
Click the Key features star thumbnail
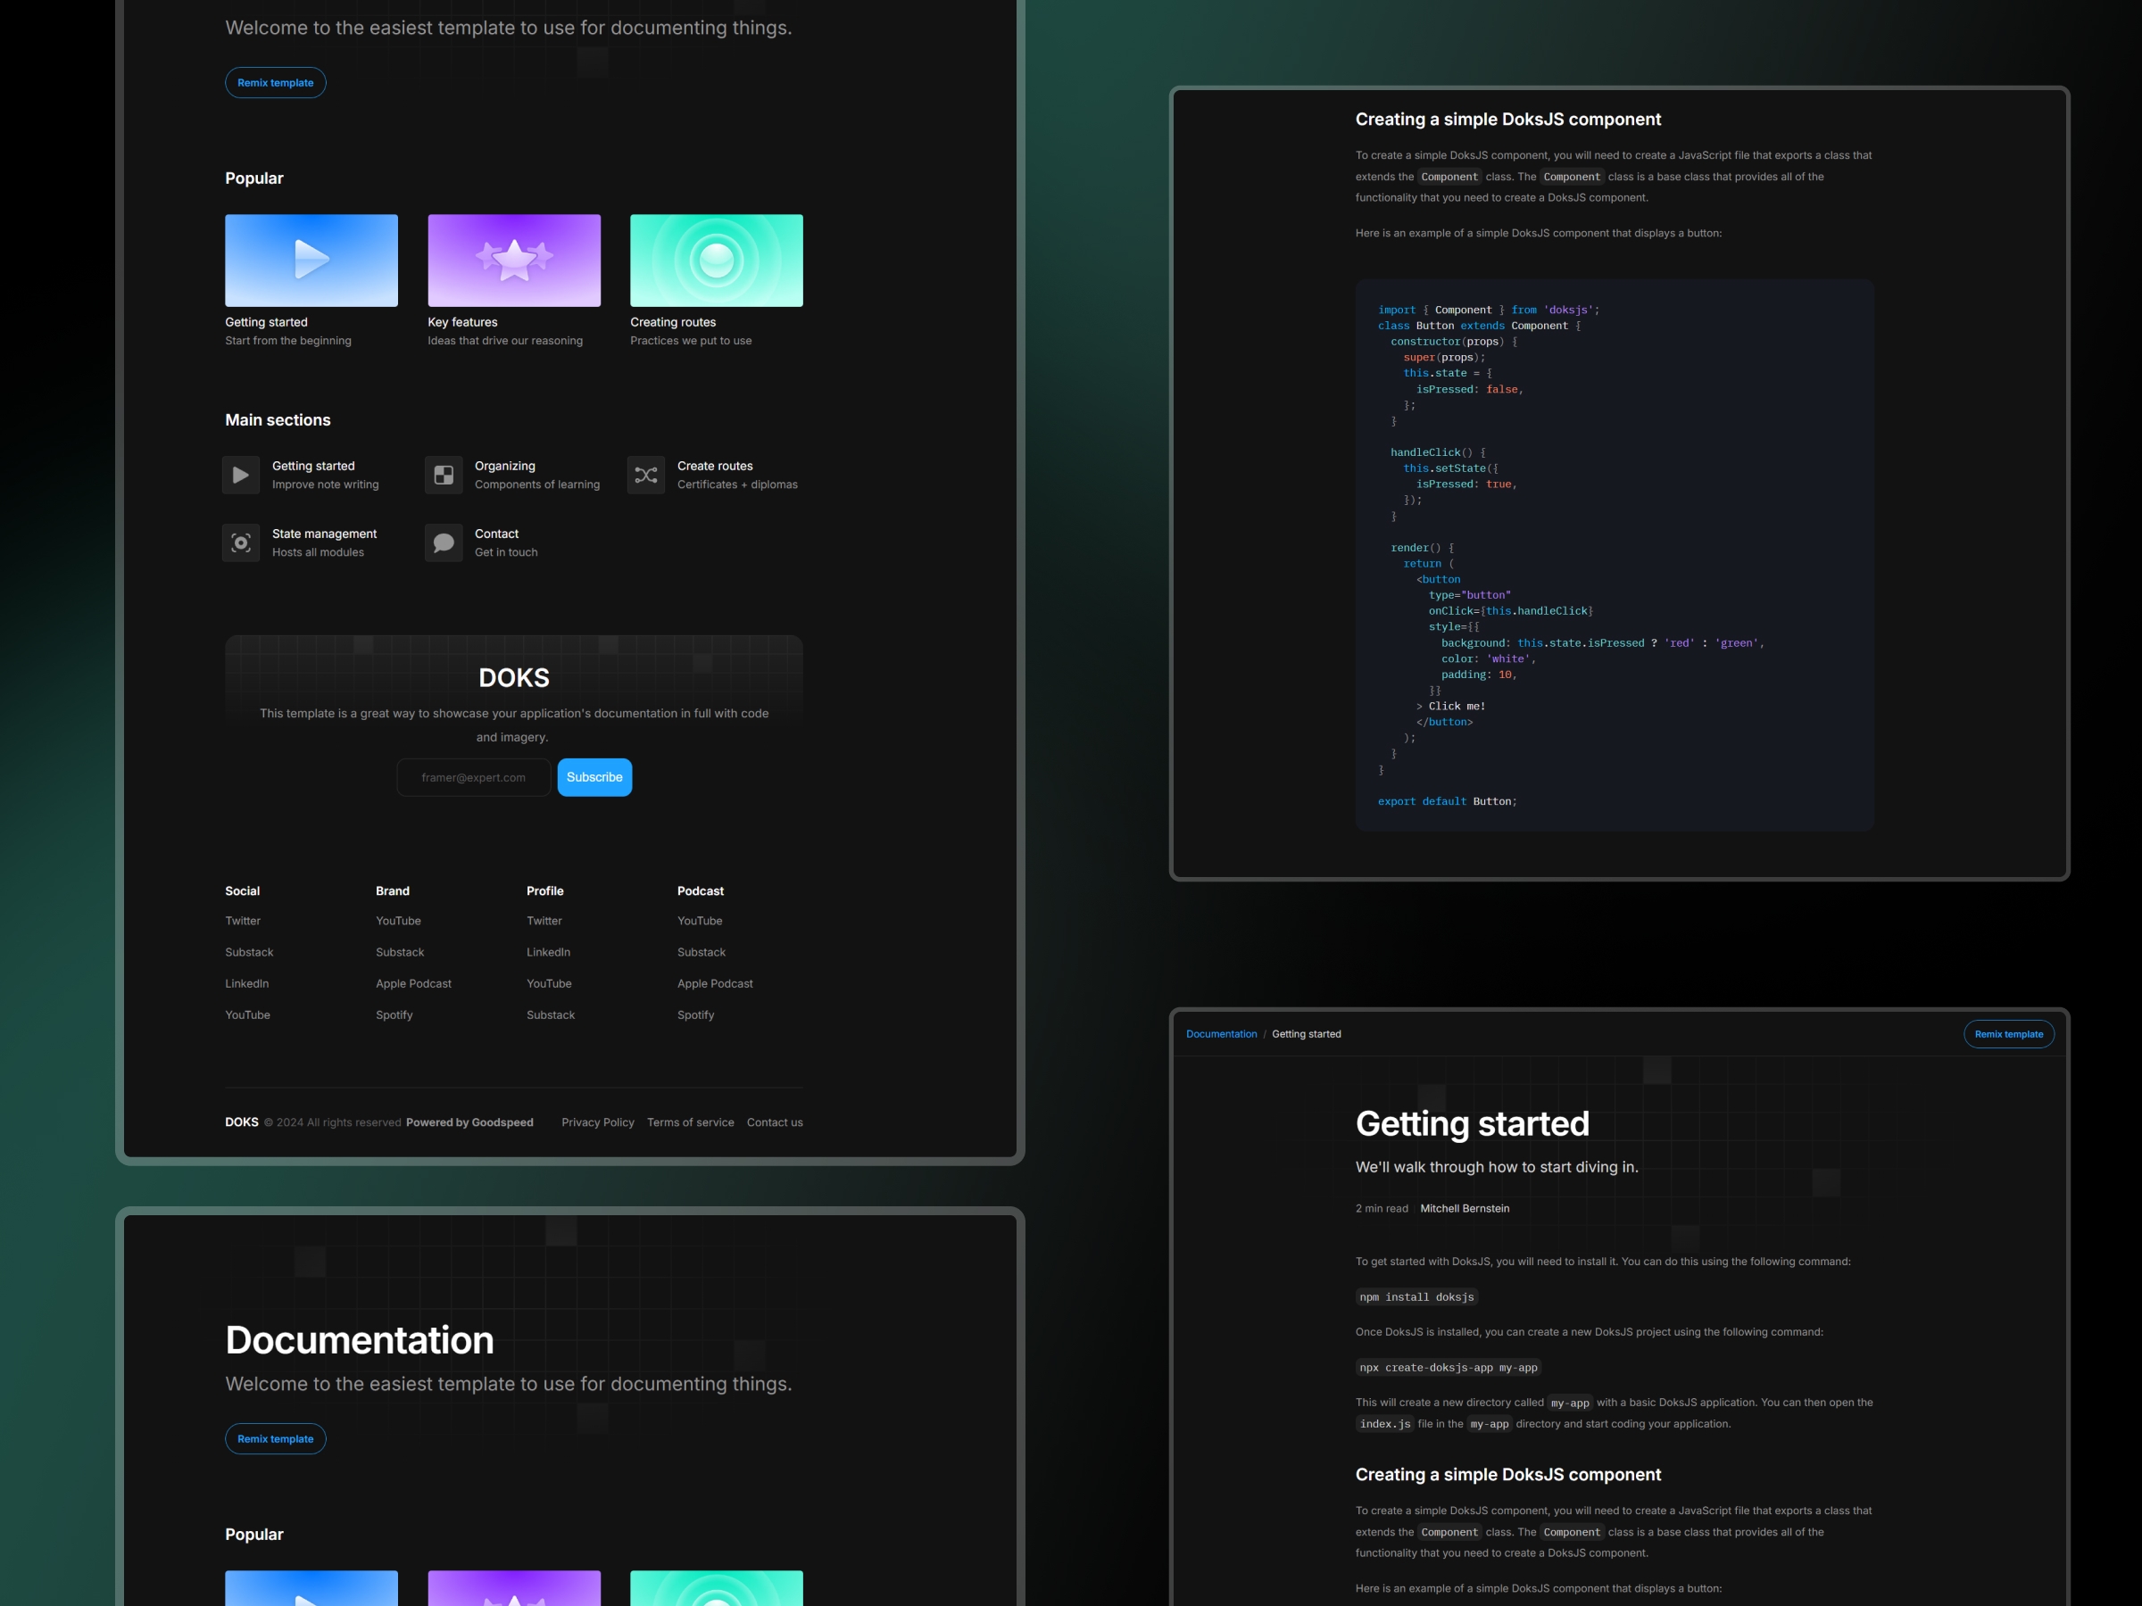click(513, 260)
